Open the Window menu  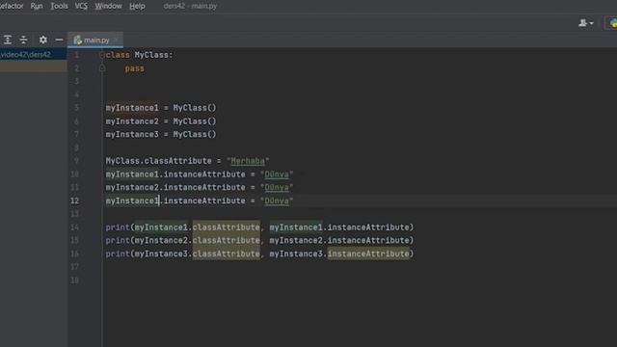tap(108, 6)
